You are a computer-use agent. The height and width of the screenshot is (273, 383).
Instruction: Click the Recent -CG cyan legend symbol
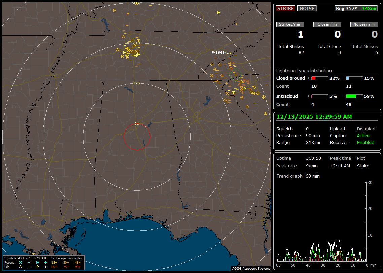20,262
